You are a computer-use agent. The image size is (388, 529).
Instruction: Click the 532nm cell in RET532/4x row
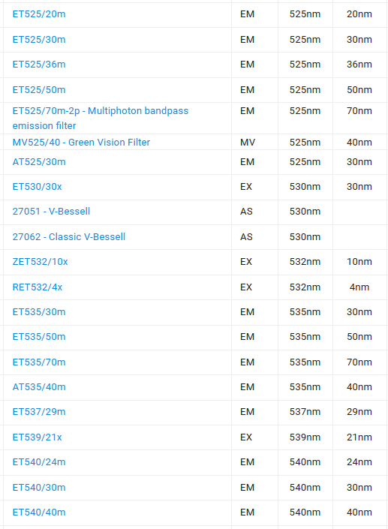305,287
